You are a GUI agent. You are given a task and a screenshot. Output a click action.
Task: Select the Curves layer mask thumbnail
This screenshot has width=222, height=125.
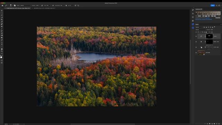pyautogui.click(x=209, y=36)
